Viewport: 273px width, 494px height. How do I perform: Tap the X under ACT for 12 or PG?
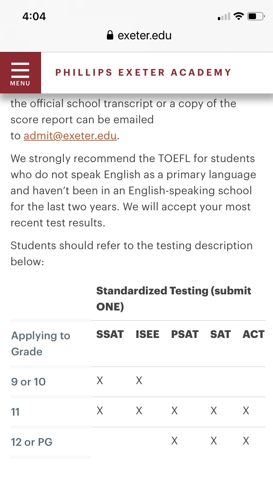pyautogui.click(x=246, y=441)
